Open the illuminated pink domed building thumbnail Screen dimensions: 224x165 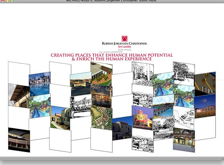(142, 118)
